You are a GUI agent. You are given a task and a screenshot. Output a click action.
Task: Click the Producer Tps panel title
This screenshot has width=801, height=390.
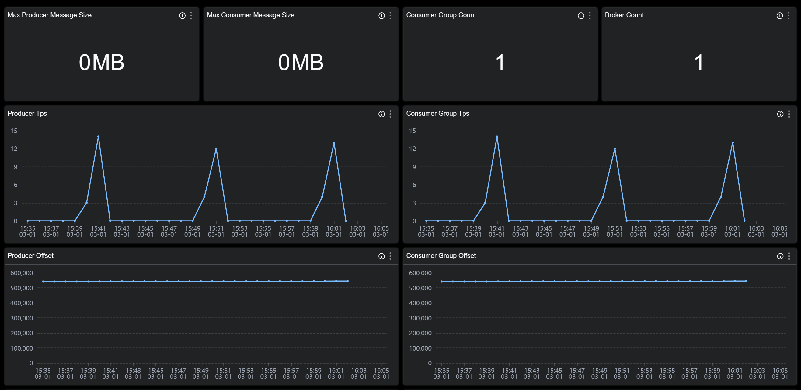click(27, 113)
